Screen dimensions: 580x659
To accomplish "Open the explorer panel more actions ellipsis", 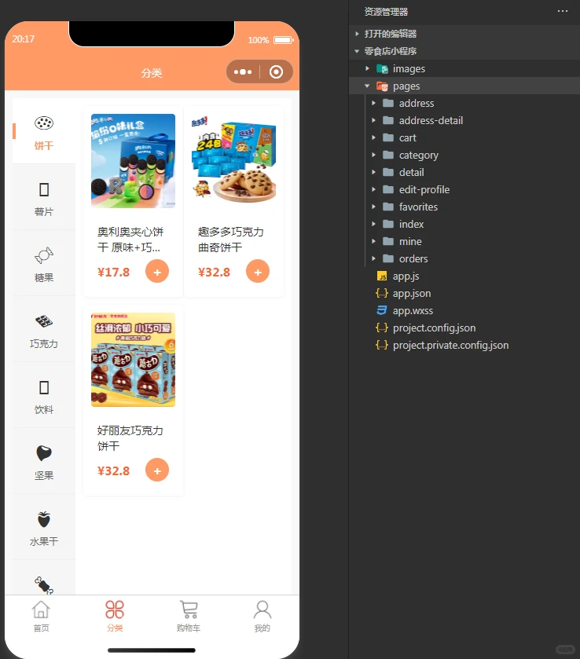I will tap(563, 11).
